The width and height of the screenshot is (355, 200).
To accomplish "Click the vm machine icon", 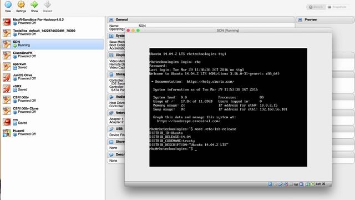I will pyautogui.click(x=7, y=122).
